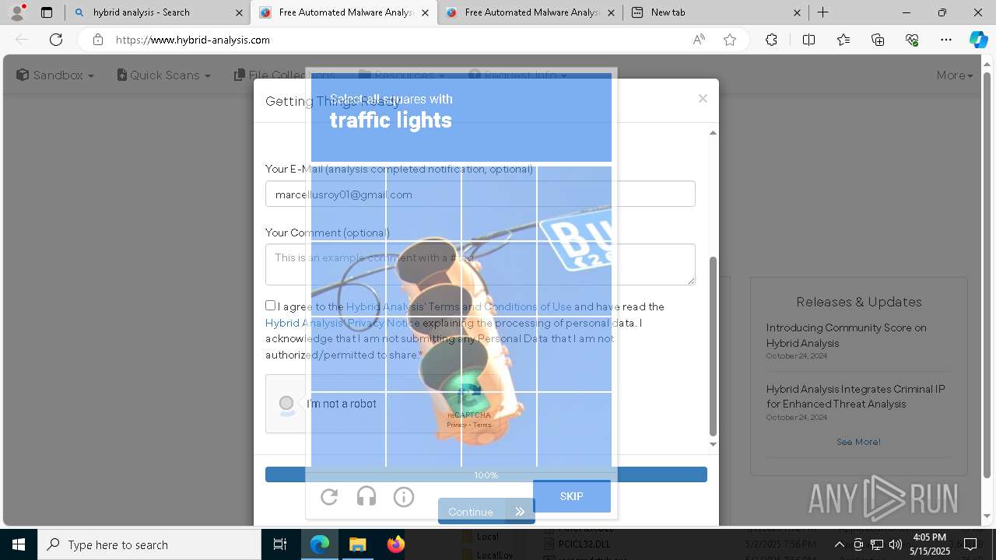Select captcha tile with street sign
The width and height of the screenshot is (996, 560).
point(574,203)
